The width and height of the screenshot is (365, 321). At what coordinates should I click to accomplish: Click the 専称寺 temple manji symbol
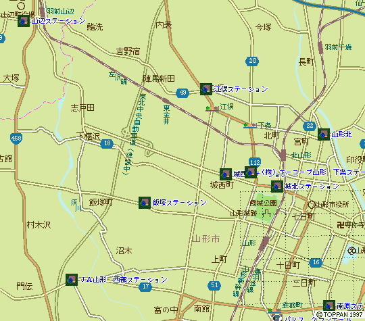point(341,225)
